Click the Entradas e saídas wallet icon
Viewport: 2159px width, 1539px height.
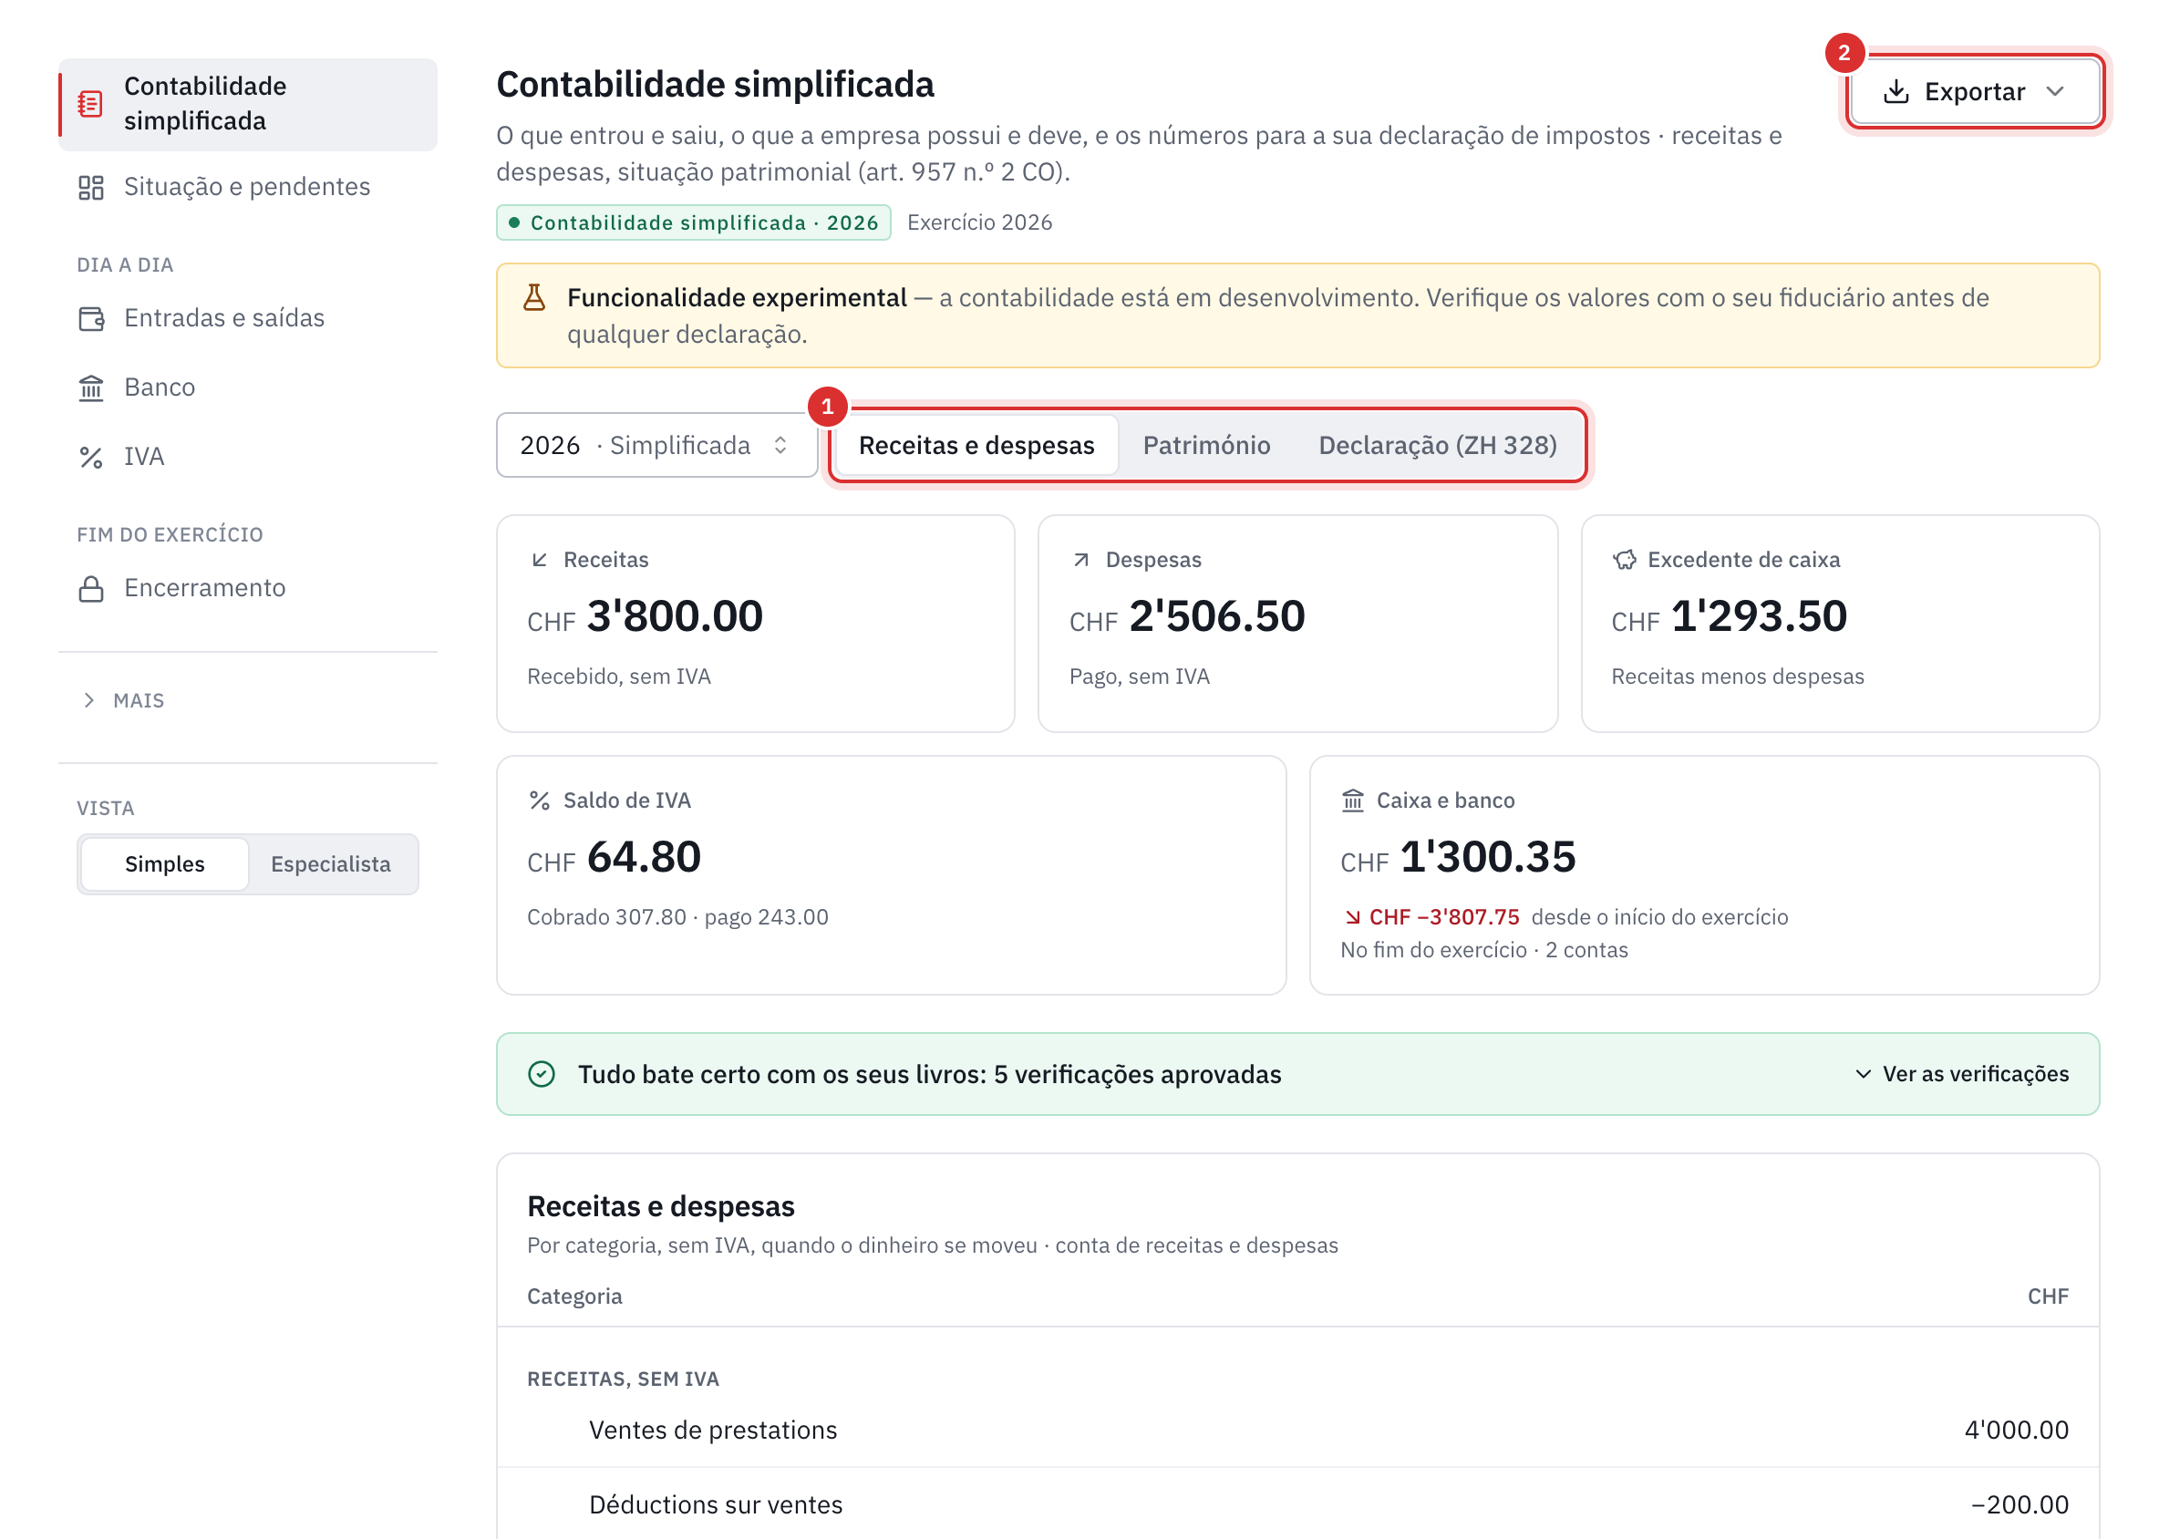click(91, 318)
